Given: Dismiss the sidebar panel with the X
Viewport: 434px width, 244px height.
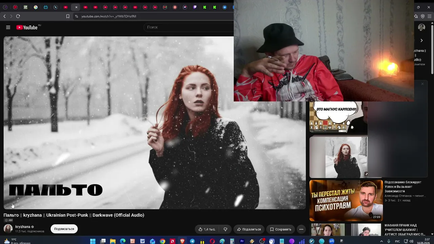Looking at the screenshot, I should [422, 84].
